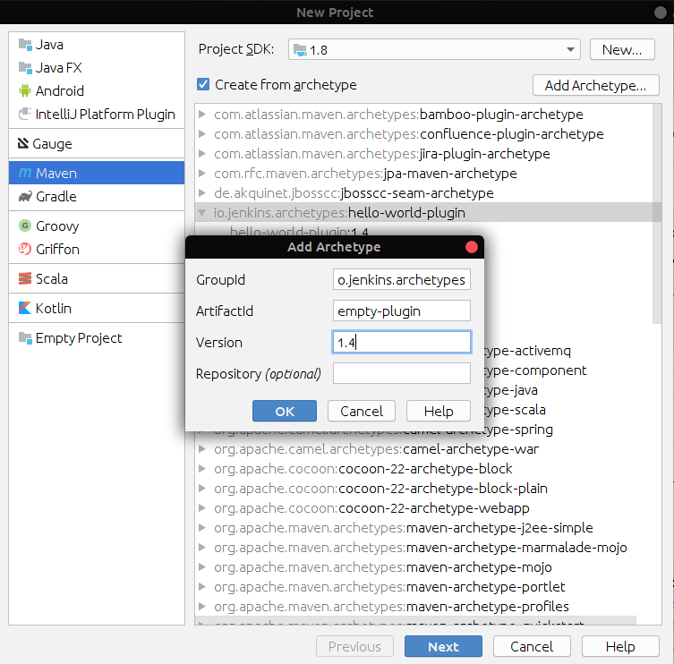Open Help in Add Archetype dialog
Screen dimensions: 674x664
439,412
